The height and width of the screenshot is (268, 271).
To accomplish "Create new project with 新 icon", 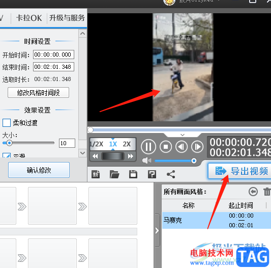I will tap(96, 174).
